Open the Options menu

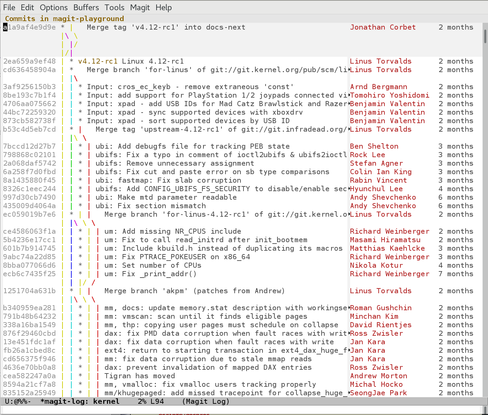pos(54,7)
